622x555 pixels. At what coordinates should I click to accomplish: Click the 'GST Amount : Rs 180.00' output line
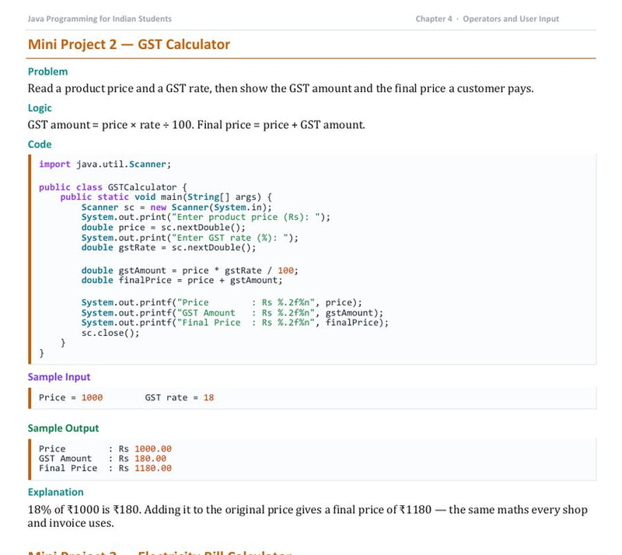[103, 459]
